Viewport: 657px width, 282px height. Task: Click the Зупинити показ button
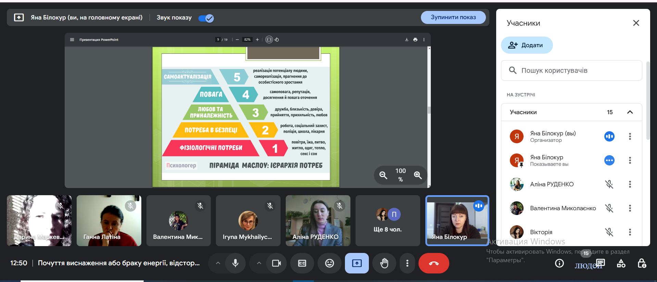click(x=453, y=17)
